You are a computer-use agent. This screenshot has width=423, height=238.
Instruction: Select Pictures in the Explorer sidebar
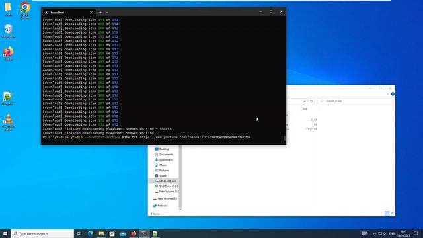164,171
